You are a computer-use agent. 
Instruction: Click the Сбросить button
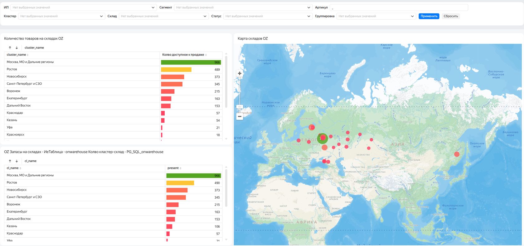[451, 16]
